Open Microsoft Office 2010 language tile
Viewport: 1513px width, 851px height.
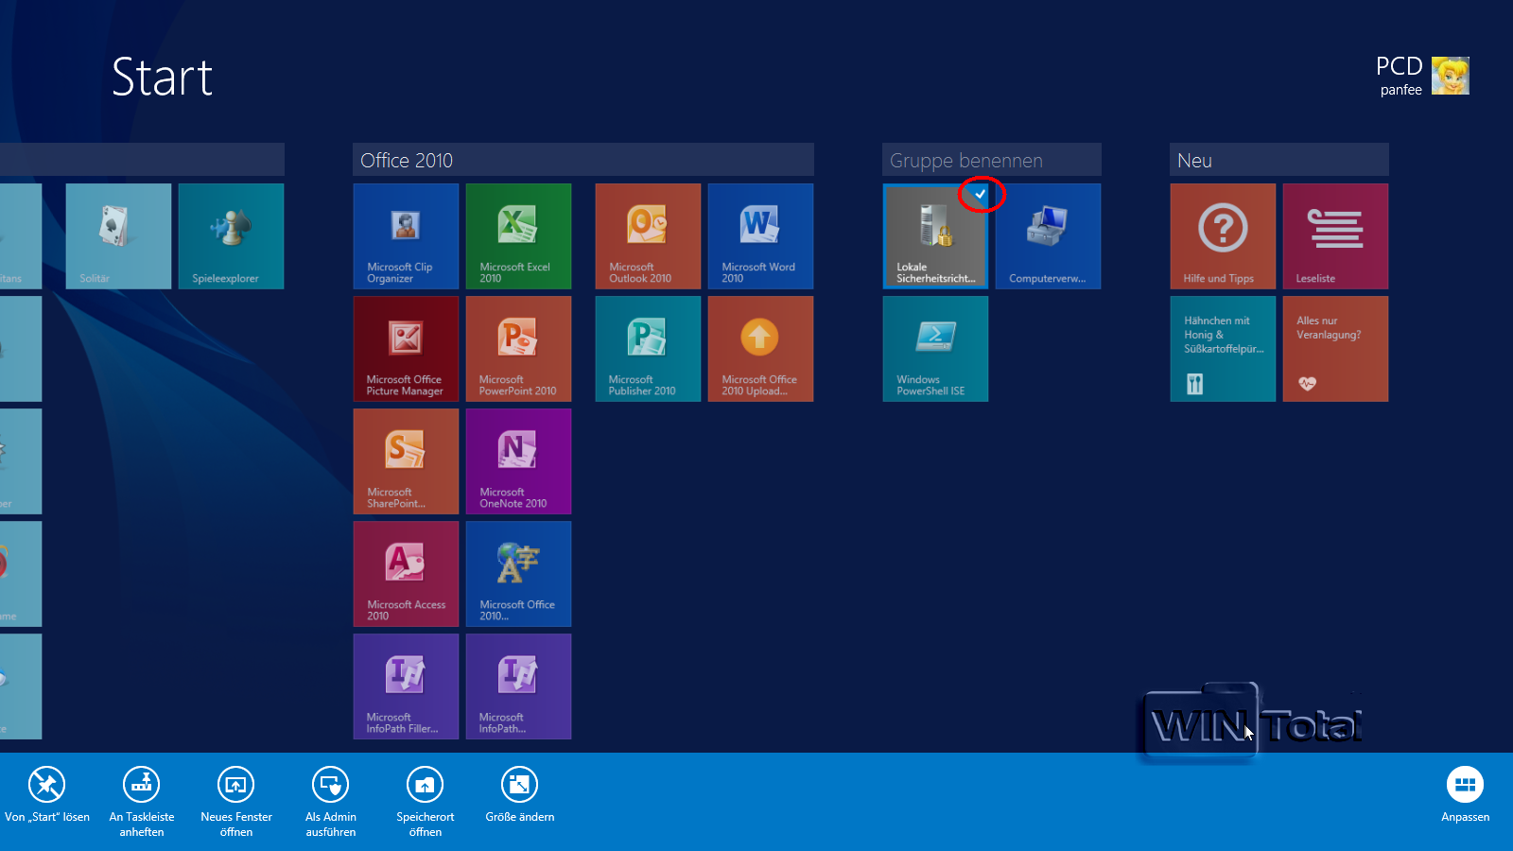[518, 574]
